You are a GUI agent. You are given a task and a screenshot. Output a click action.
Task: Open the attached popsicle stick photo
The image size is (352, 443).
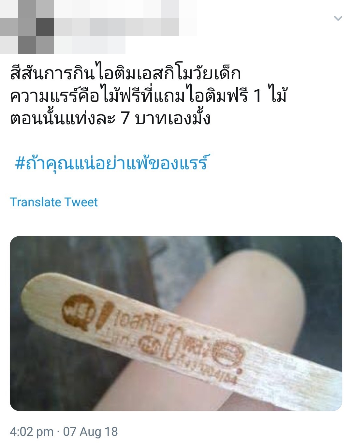coord(176,323)
